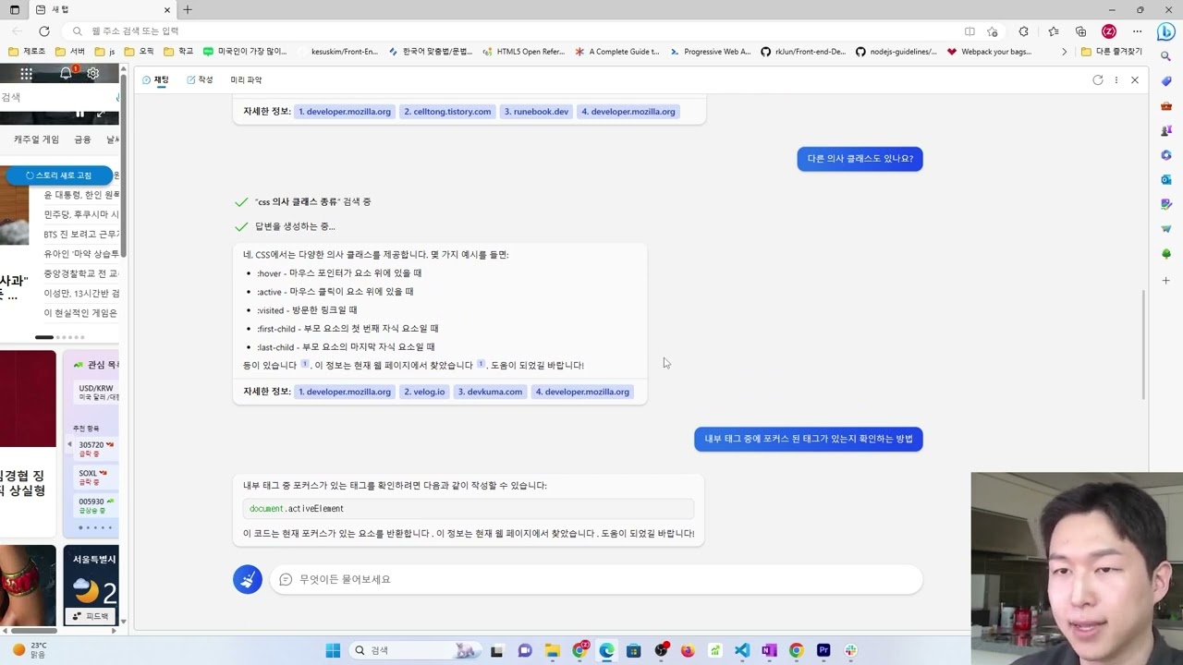The height and width of the screenshot is (665, 1183).
Task: Switch to the 미리 파악 tab
Action: tap(246, 80)
